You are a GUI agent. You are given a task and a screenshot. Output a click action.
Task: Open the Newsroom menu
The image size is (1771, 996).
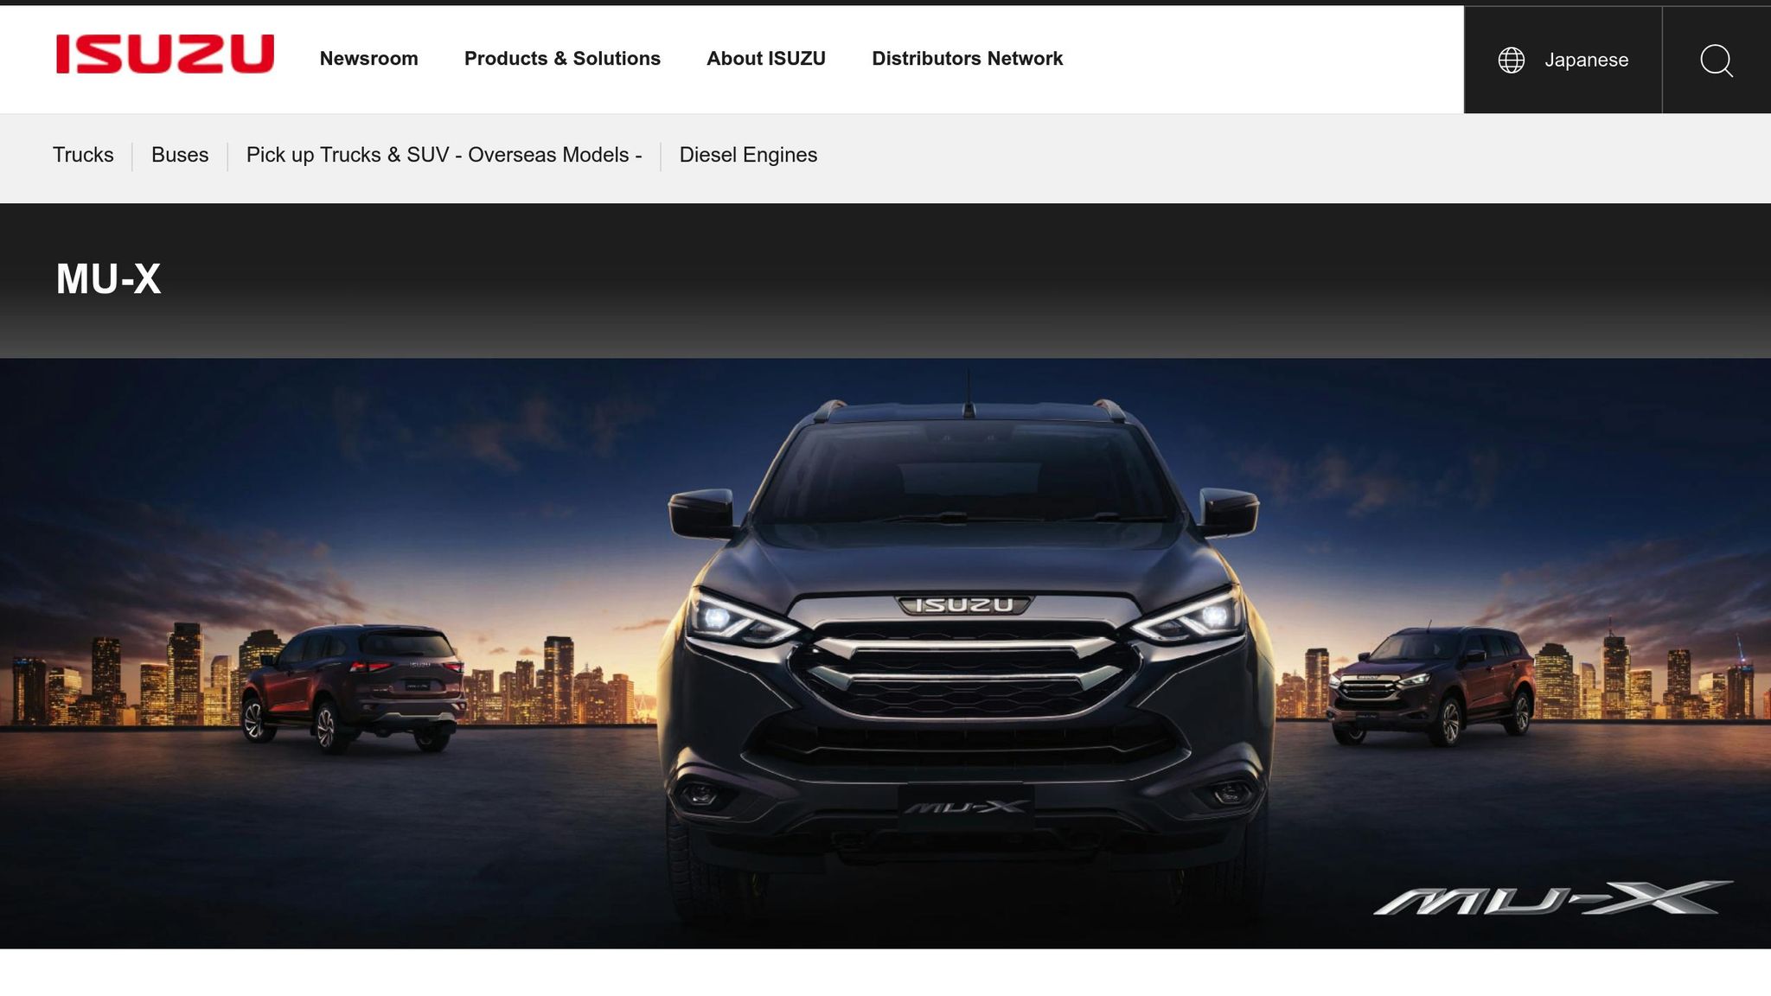pyautogui.click(x=368, y=59)
